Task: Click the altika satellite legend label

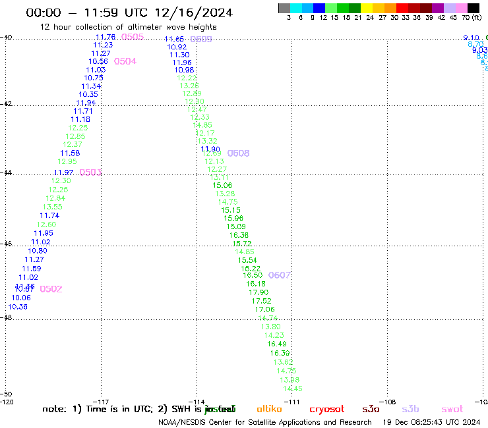Action: point(269,409)
